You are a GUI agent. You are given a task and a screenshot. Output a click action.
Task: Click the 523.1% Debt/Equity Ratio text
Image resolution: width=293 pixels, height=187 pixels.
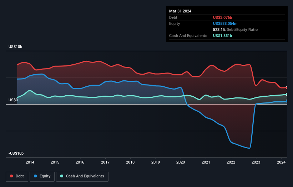tap(235, 30)
